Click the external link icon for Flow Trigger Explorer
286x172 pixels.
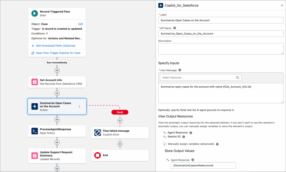[x=33, y=53]
